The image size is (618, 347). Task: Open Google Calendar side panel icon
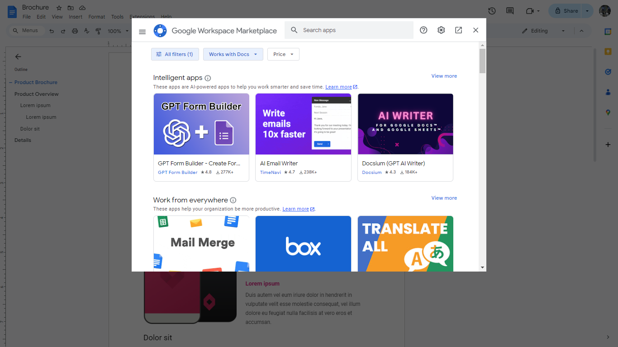[608, 31]
